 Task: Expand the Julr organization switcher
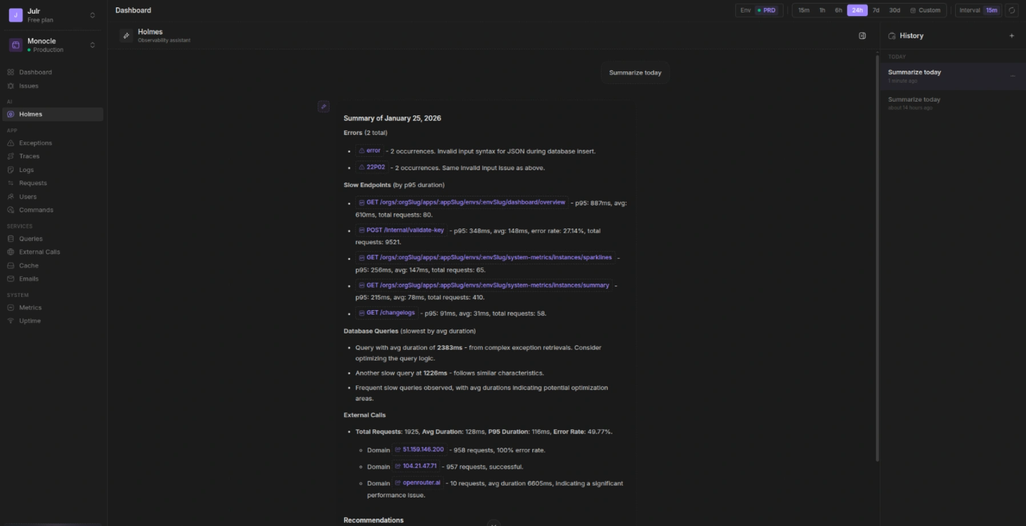pos(93,15)
